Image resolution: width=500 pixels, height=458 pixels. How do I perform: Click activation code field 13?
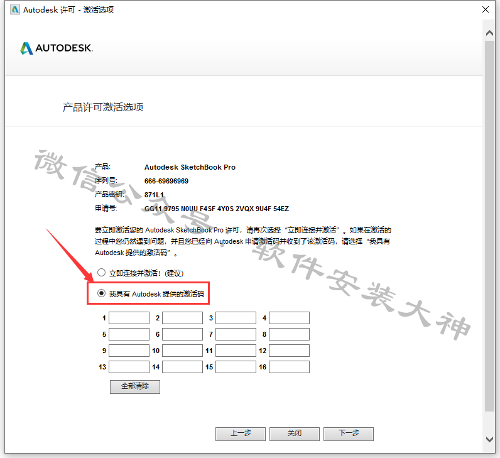click(x=129, y=367)
